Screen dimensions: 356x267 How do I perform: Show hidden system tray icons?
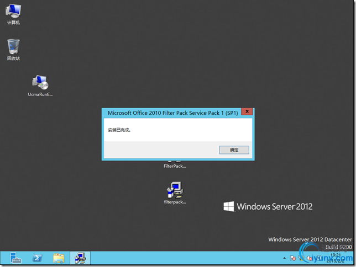pyautogui.click(x=285, y=258)
